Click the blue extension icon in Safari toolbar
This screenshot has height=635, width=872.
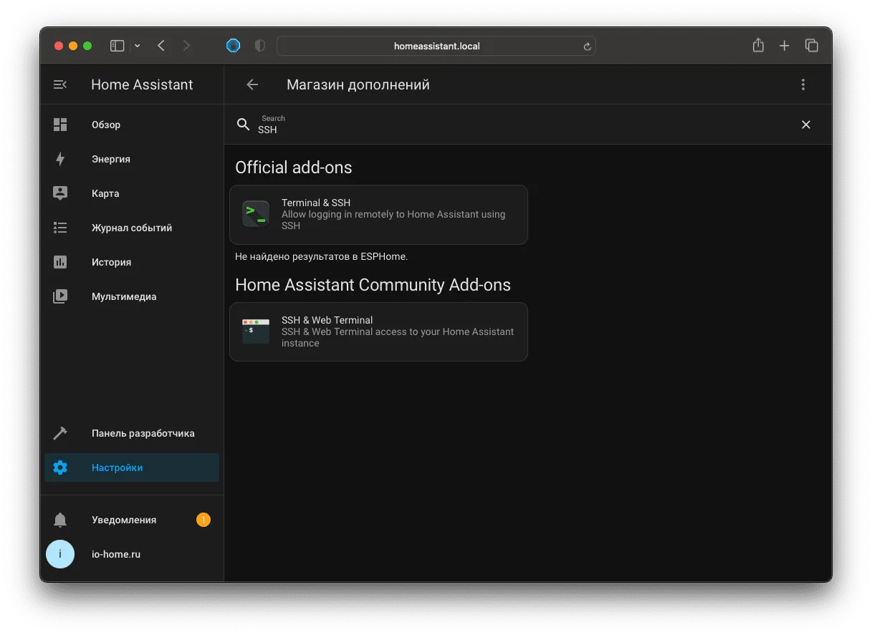(x=233, y=46)
